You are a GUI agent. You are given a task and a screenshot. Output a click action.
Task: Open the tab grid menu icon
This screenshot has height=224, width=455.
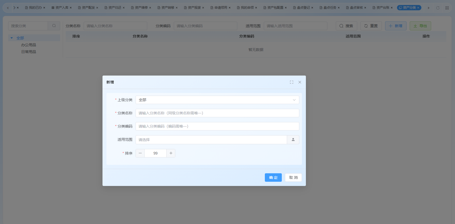click(447, 8)
